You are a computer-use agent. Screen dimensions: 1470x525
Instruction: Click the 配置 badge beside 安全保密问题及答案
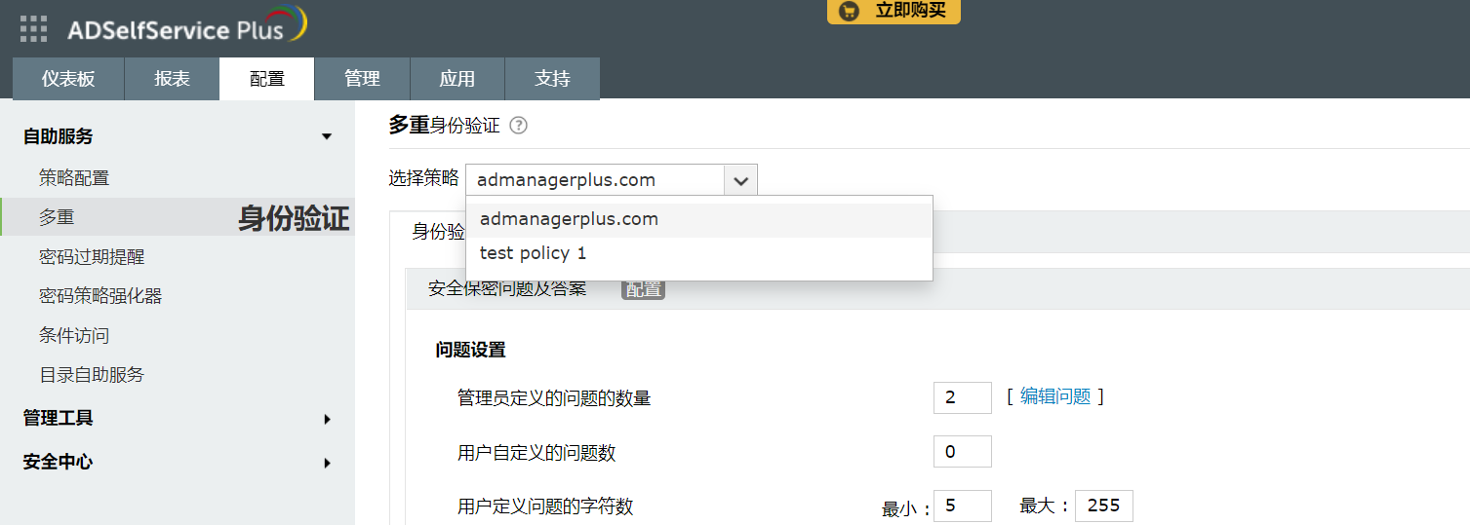click(643, 289)
